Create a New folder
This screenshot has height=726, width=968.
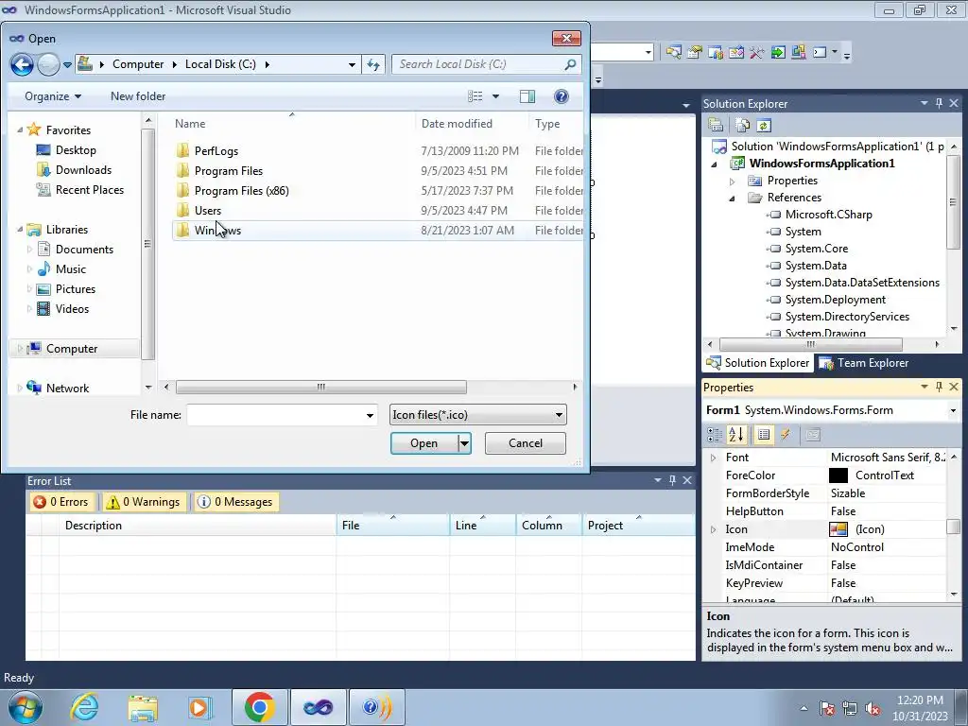138,96
